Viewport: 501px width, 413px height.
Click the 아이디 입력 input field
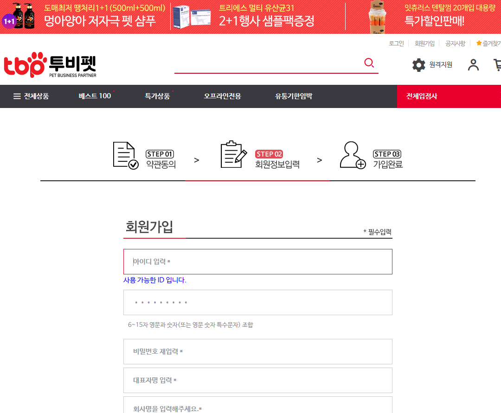257,261
